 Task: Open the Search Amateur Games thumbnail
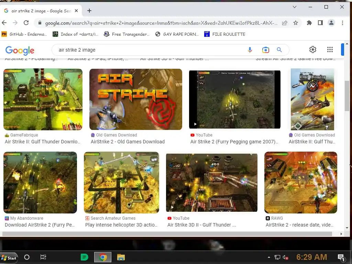point(121,183)
